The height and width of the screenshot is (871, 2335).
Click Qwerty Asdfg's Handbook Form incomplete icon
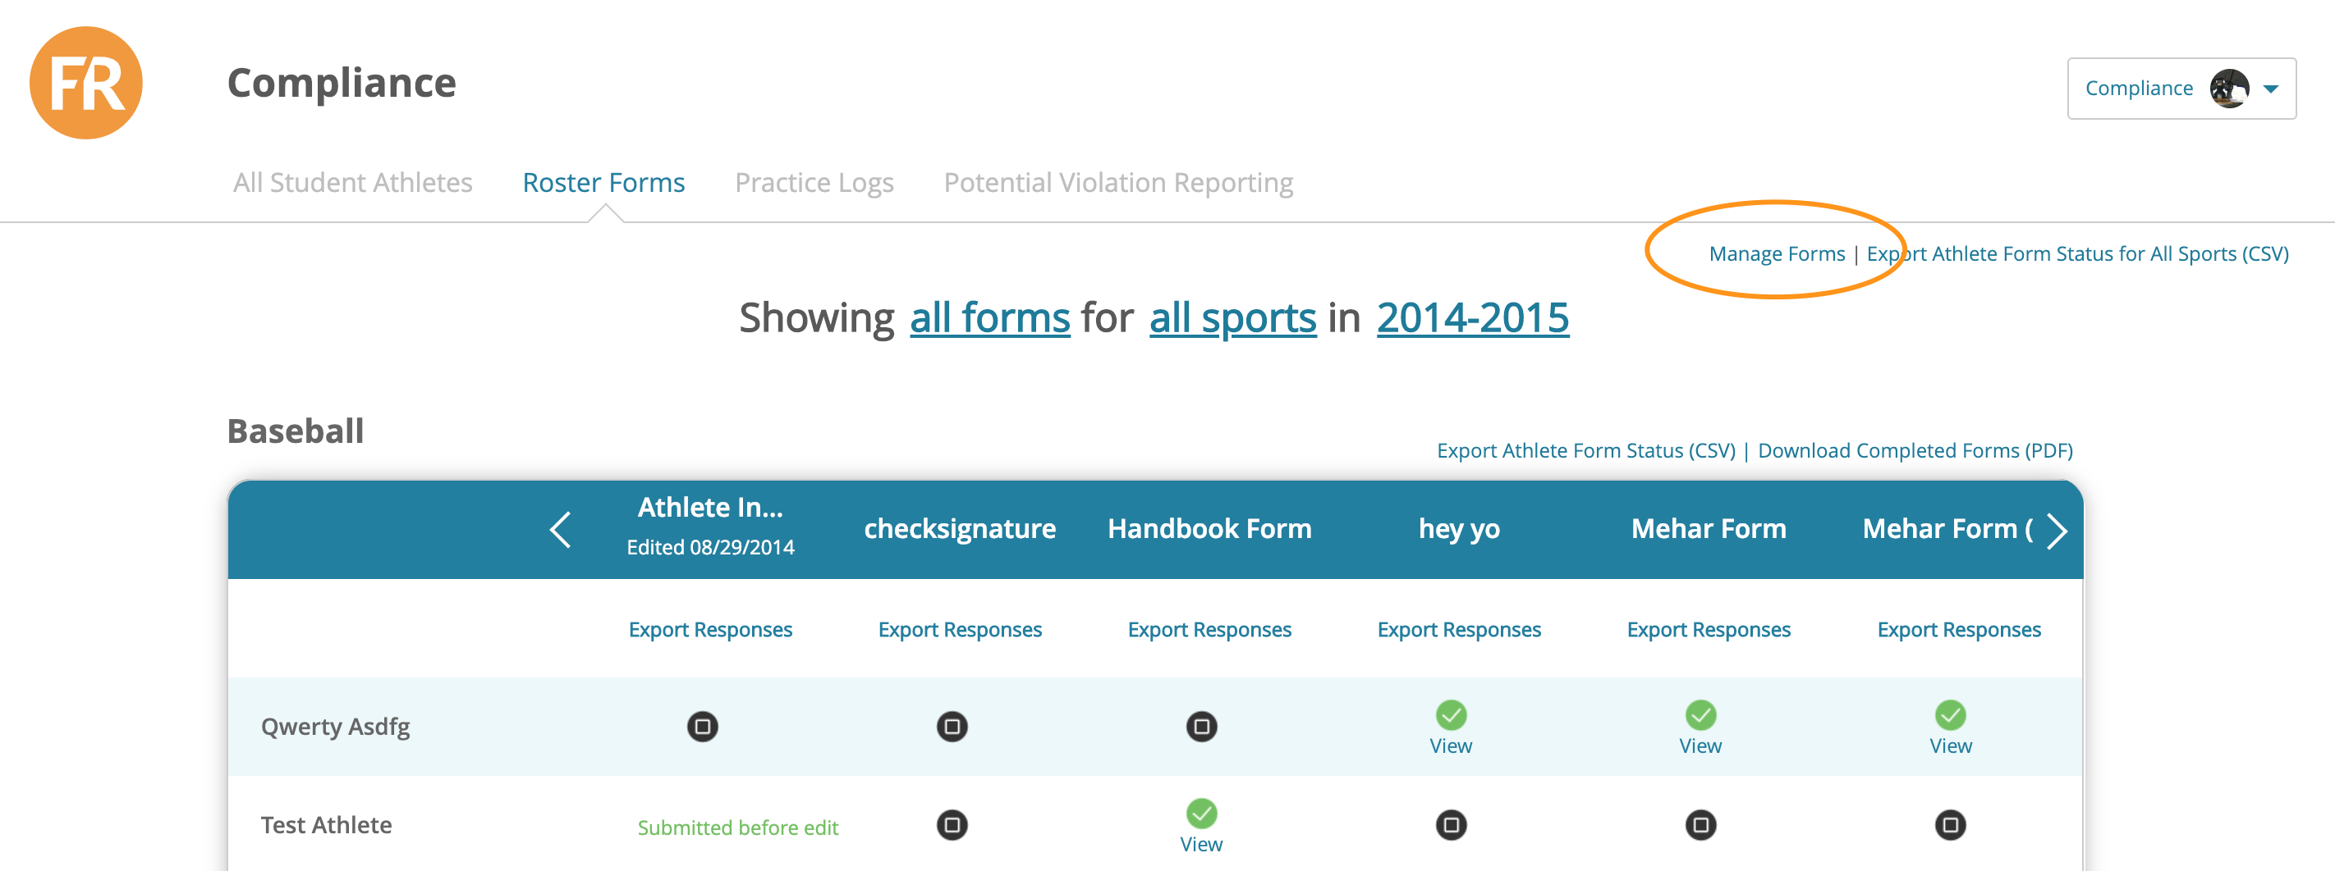coord(1202,727)
